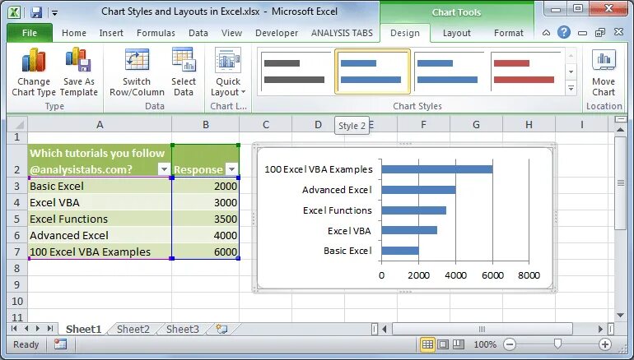Click horizontal scrollbar right arrow
The height and width of the screenshot is (360, 634).
coord(600,329)
